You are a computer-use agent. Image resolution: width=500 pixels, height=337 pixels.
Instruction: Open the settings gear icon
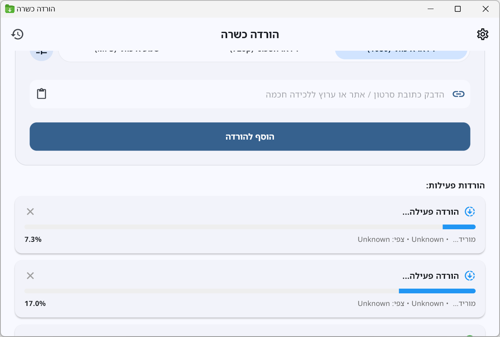pyautogui.click(x=482, y=35)
